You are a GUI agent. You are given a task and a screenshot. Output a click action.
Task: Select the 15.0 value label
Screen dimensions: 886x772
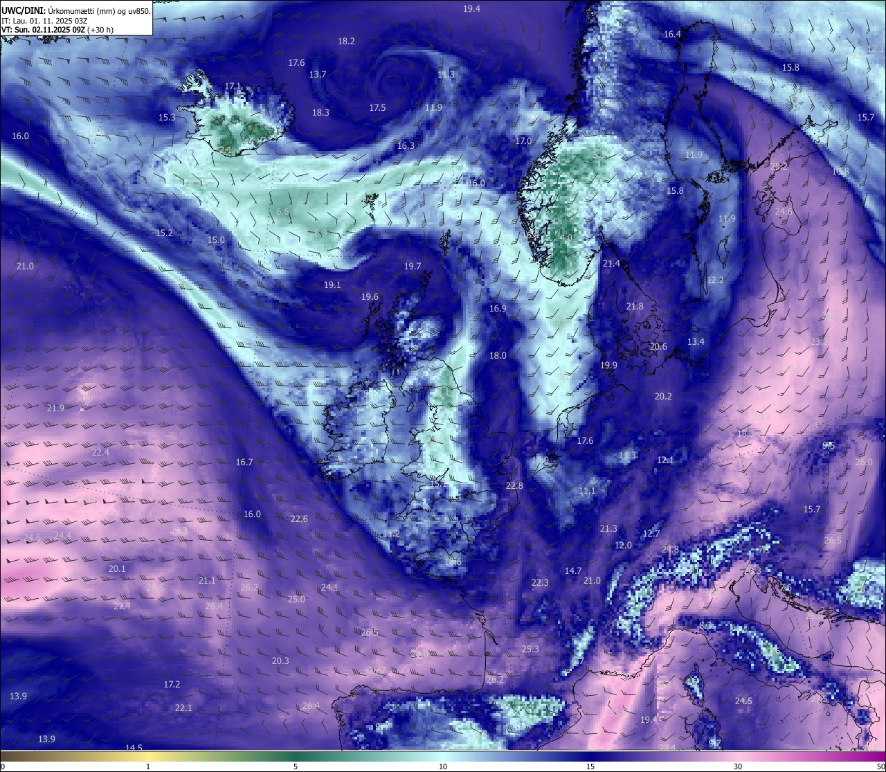coord(216,240)
